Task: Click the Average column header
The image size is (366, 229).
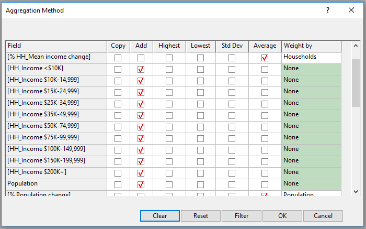Action: click(265, 46)
